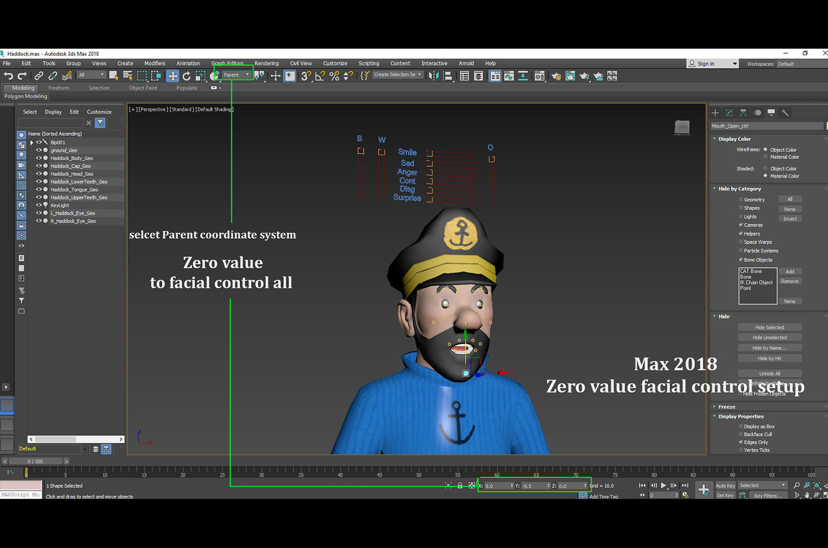The height and width of the screenshot is (548, 828).
Task: Open the Rendering menu
Action: tap(267, 64)
